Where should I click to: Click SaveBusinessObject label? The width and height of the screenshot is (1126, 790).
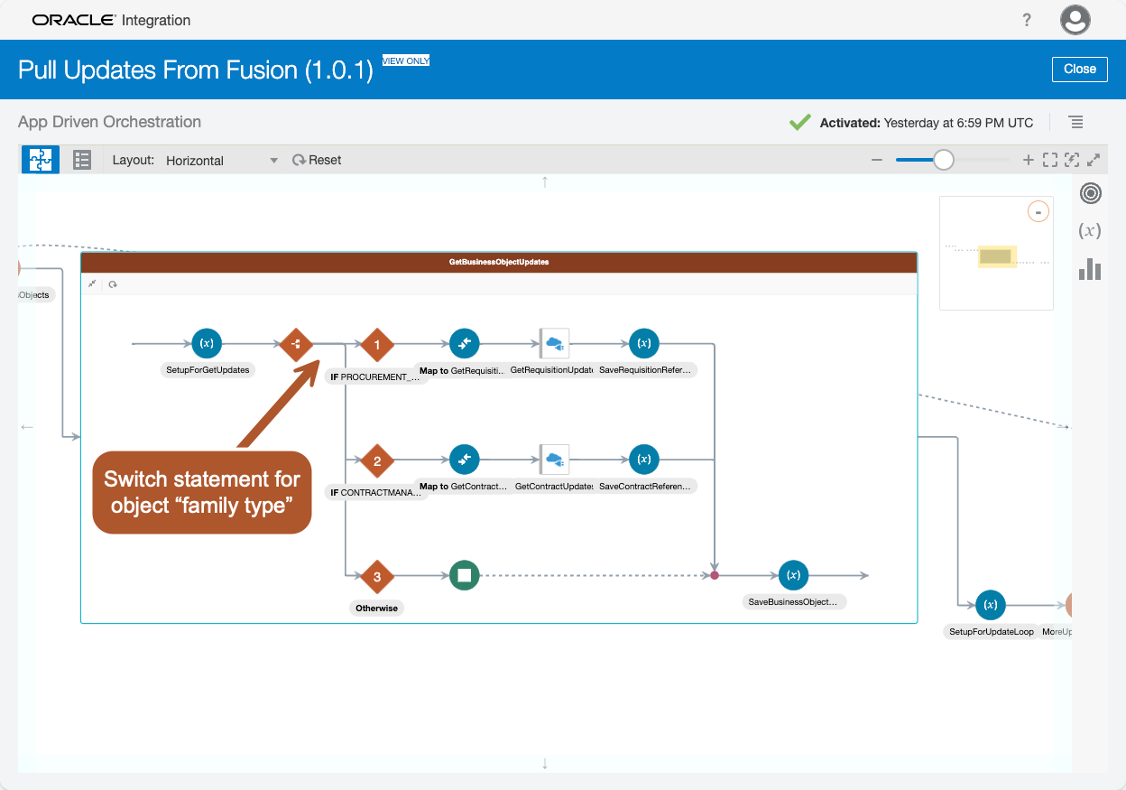[794, 601]
